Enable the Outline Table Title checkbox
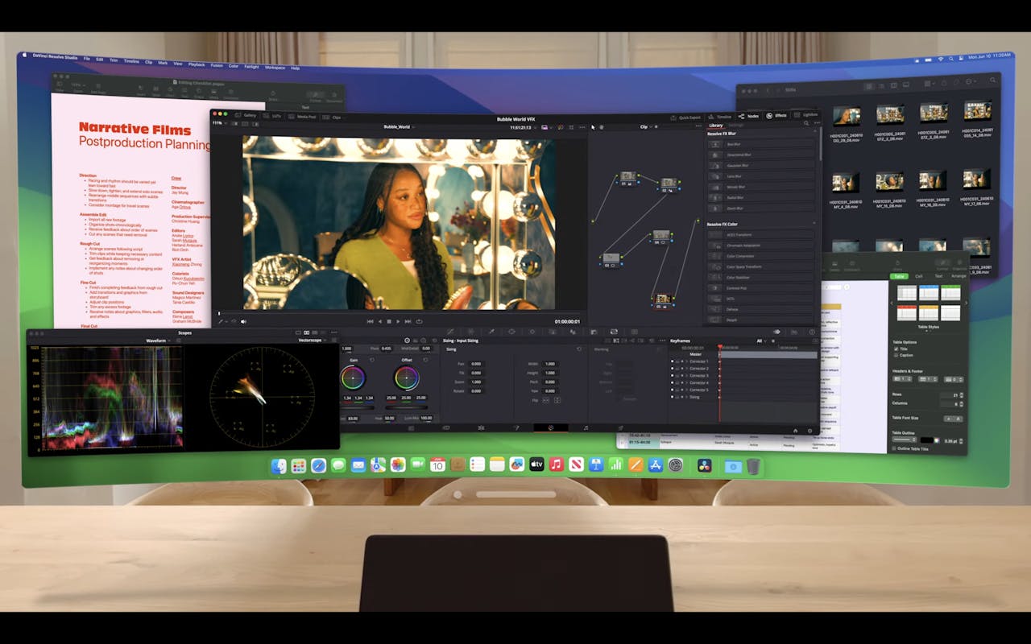 894,448
